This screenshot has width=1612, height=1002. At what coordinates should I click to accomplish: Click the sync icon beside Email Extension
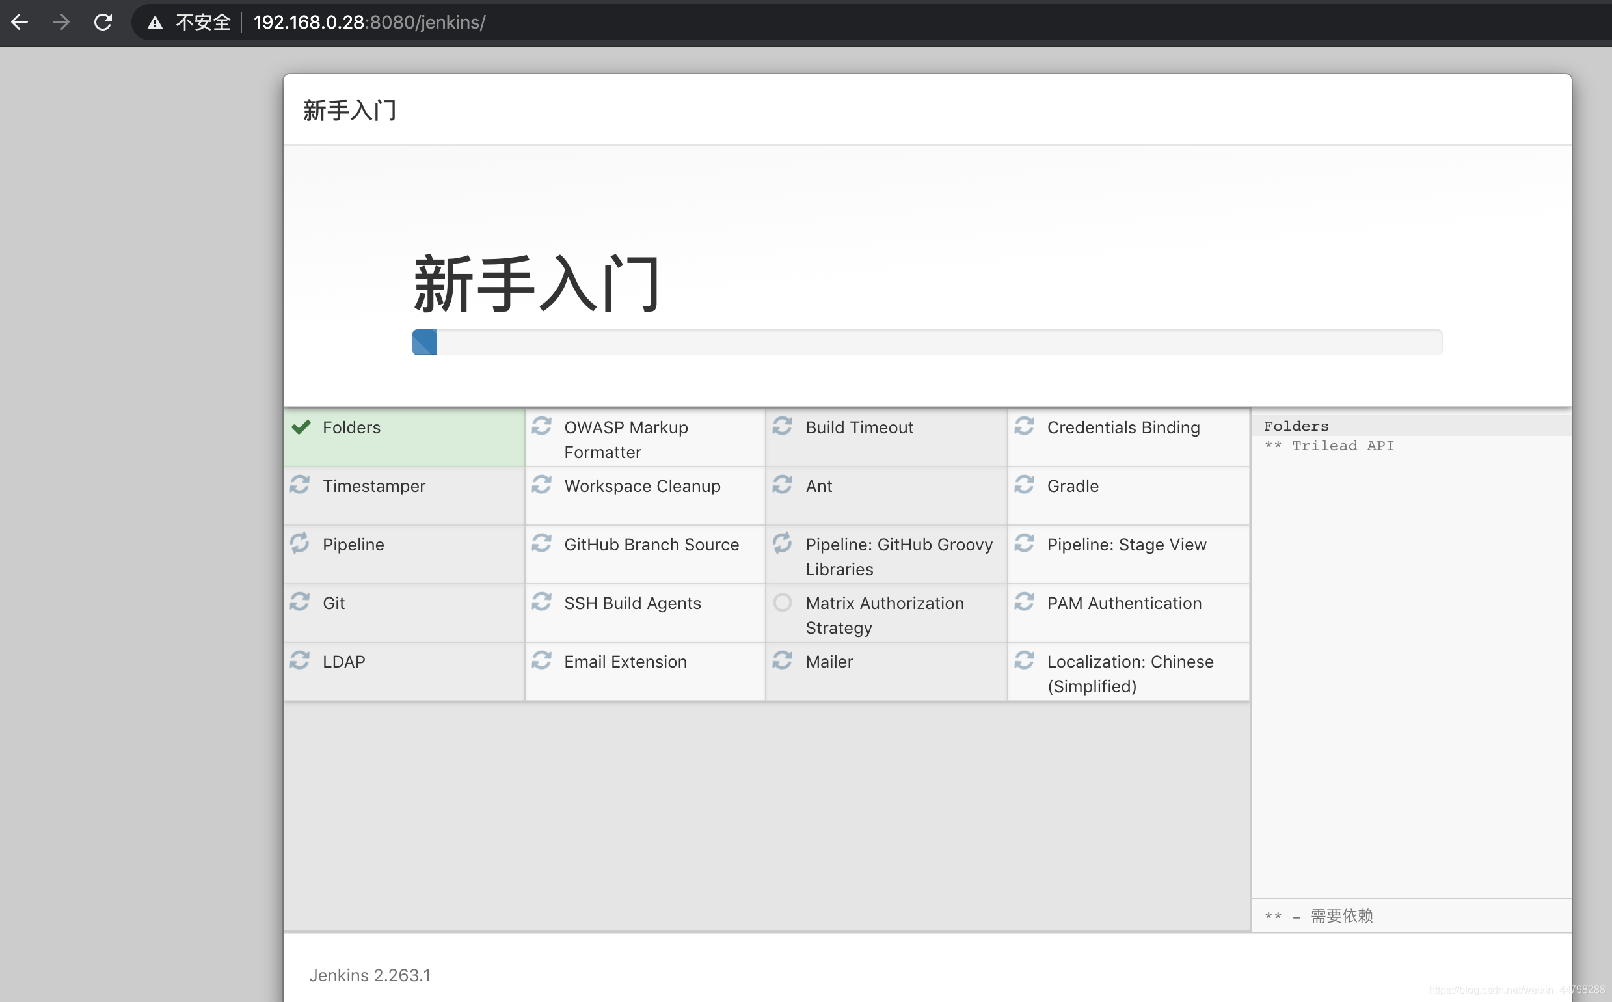(x=541, y=660)
